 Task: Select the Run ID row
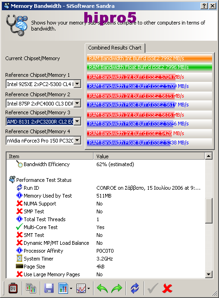click(x=106, y=188)
